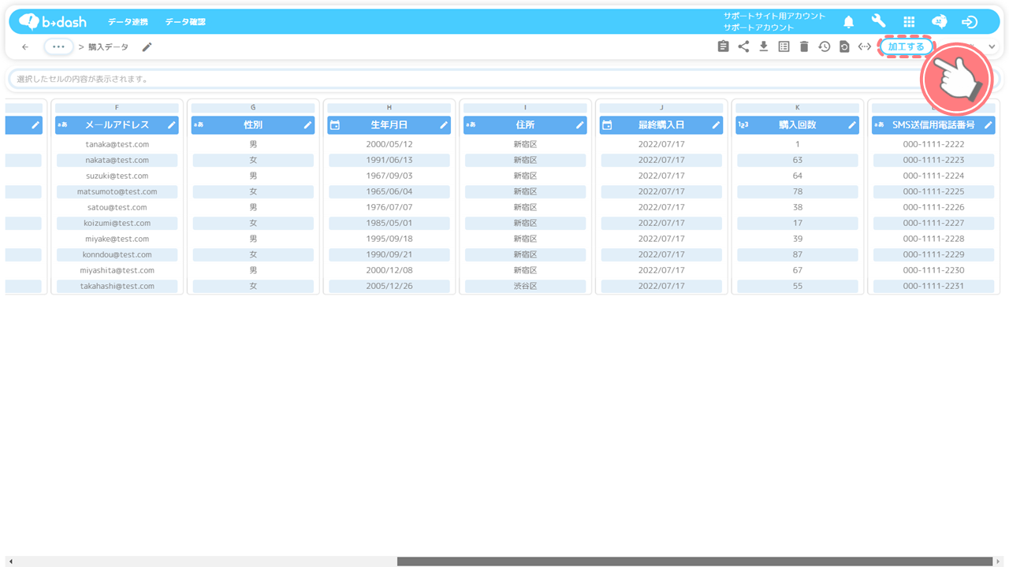Image resolution: width=1009 pixels, height=567 pixels.
Task: Edit the 住所 column pencil
Action: tap(580, 125)
